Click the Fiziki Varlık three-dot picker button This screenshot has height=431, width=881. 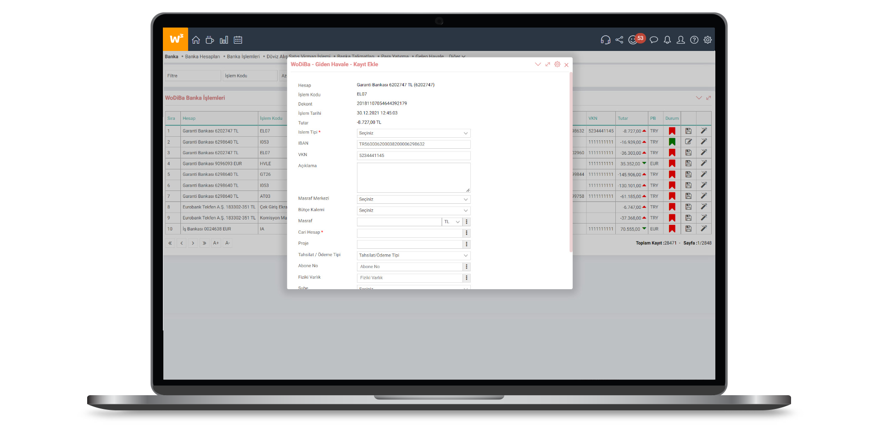tap(467, 278)
